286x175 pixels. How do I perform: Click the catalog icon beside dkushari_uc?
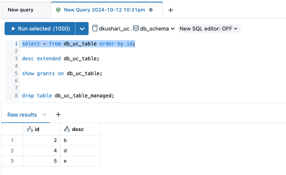point(95,28)
